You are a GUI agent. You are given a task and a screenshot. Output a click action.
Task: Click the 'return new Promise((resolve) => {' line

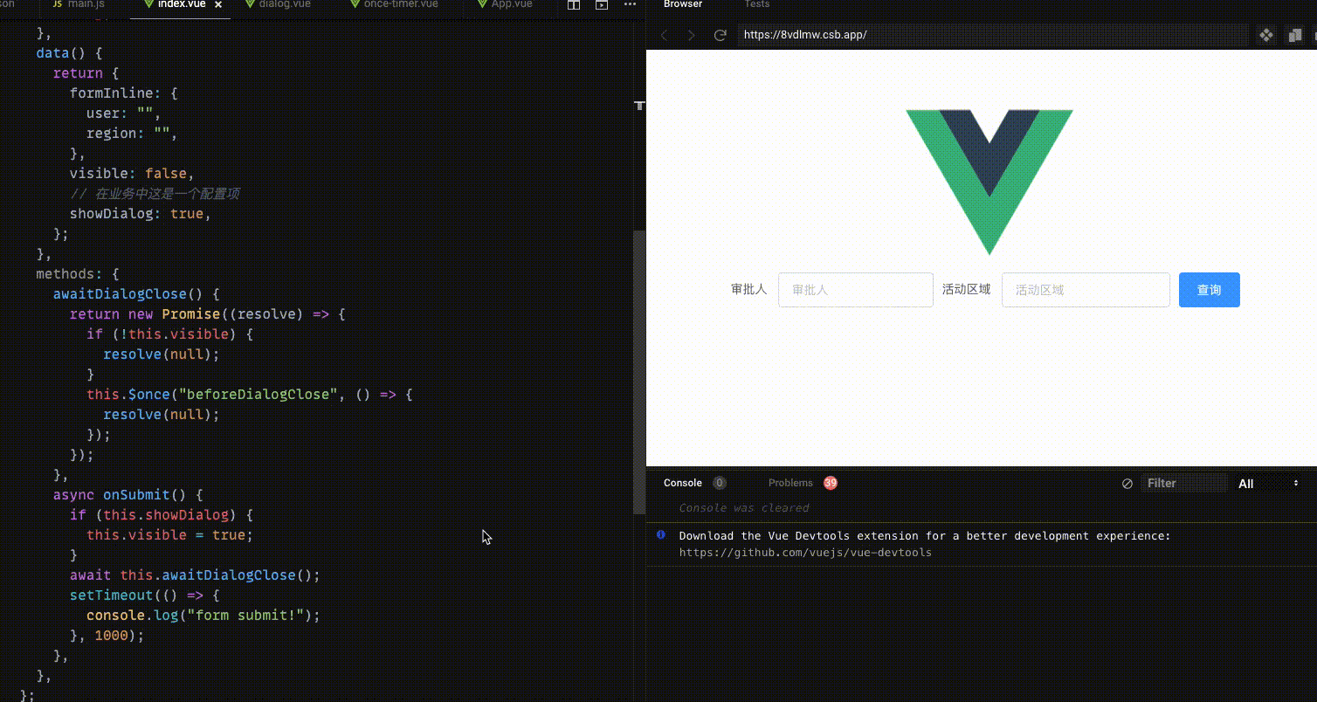tap(208, 314)
